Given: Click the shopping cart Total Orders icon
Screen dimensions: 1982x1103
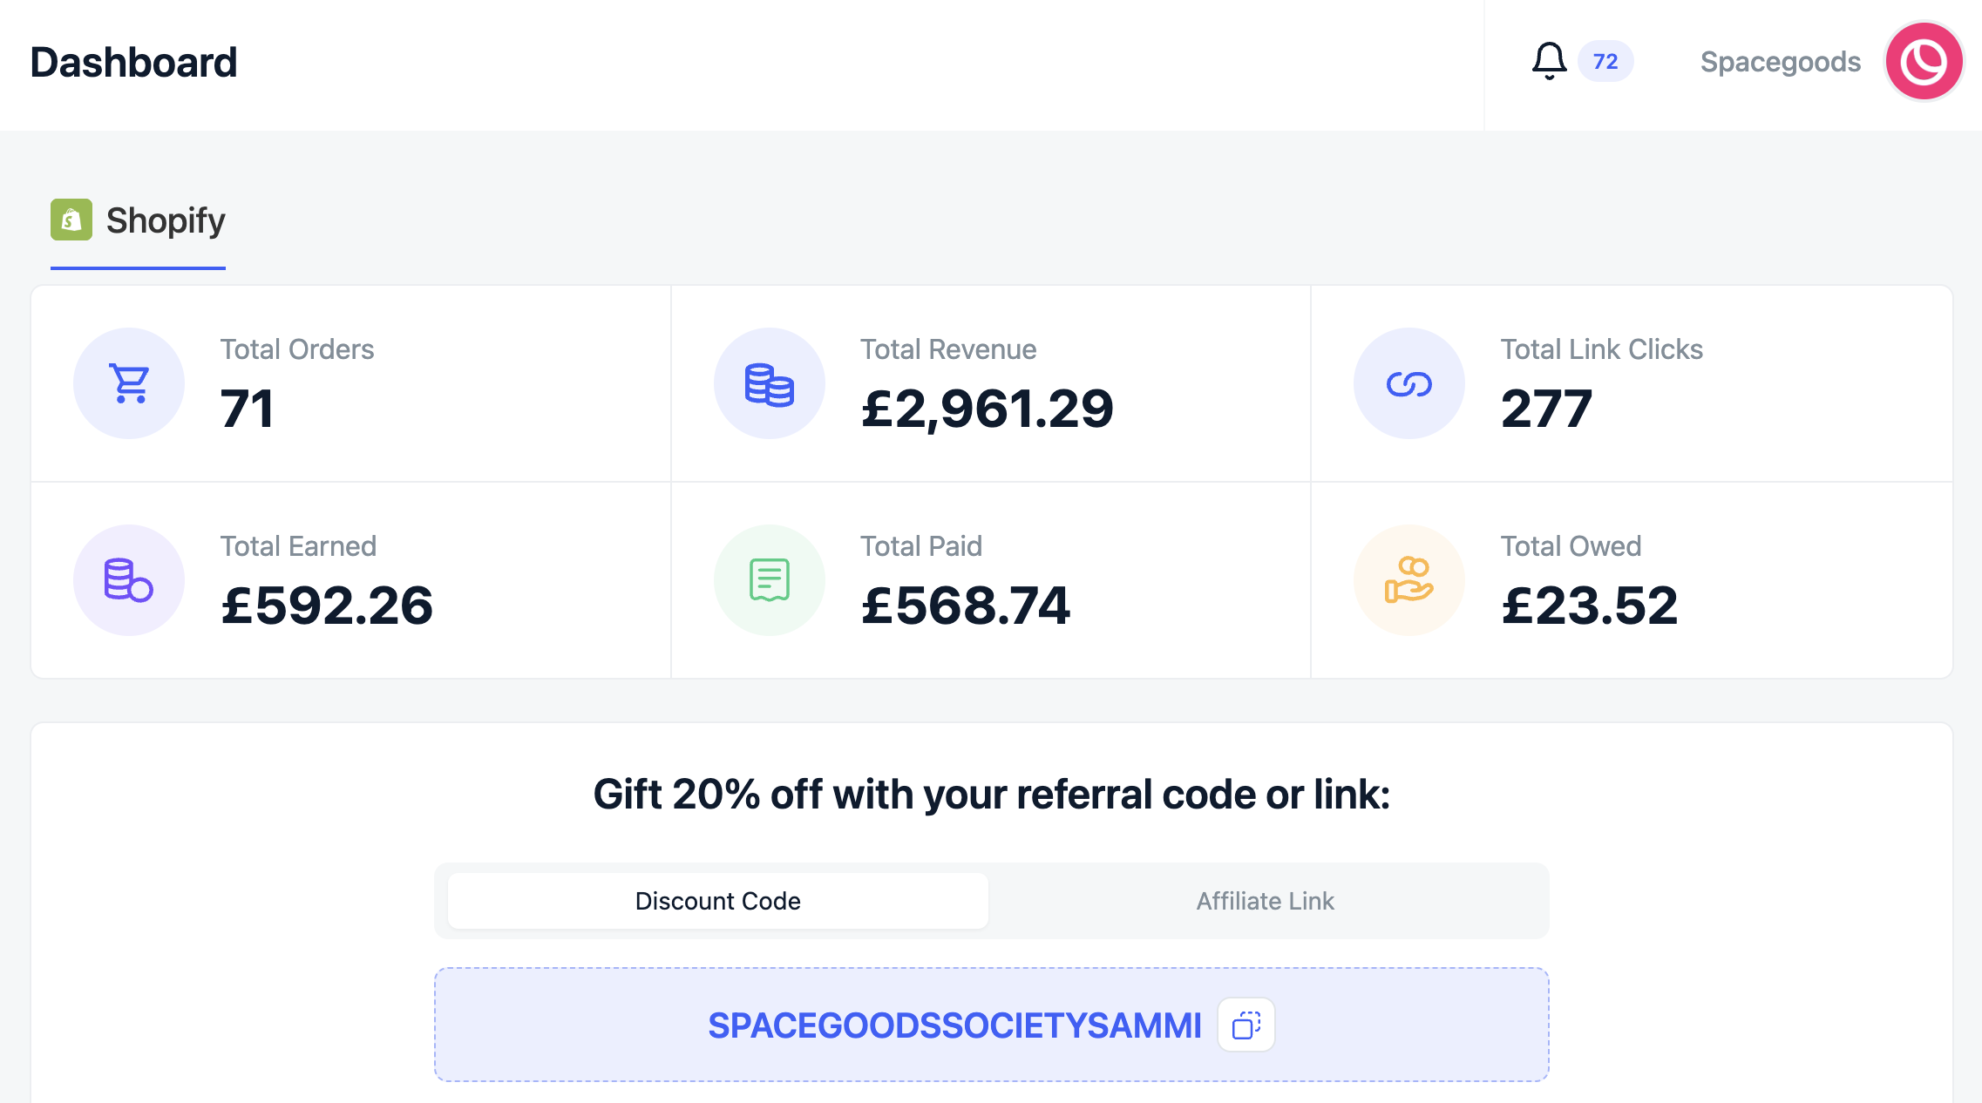Looking at the screenshot, I should (x=129, y=383).
